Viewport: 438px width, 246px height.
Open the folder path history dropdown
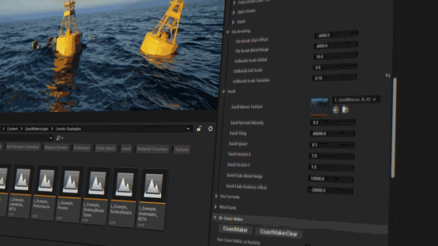tap(188, 128)
